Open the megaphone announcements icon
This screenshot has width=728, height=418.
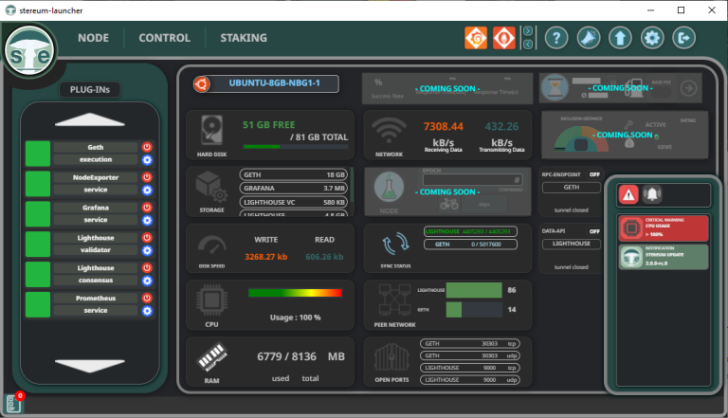[589, 38]
